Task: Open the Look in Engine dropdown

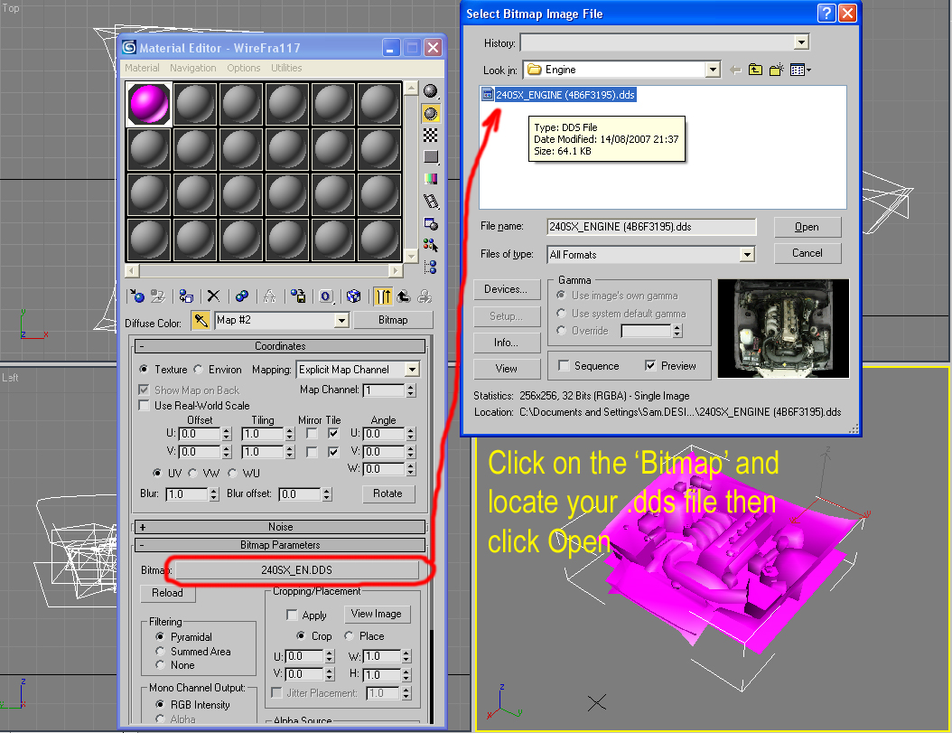Action: click(713, 70)
